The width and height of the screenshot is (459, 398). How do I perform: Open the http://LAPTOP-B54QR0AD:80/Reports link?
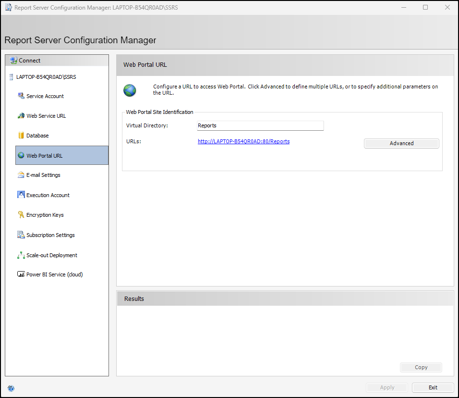coord(243,141)
